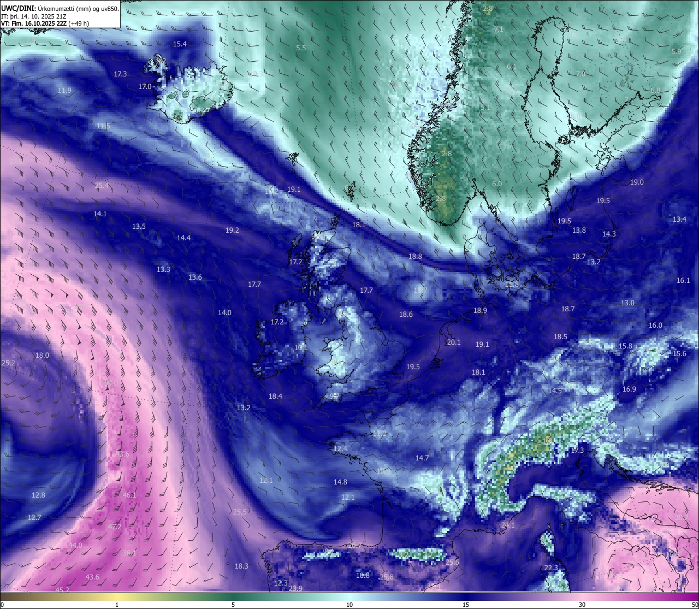Click the 10.1 value over Ireland
Image resolution: width=699 pixels, height=609 pixels.
(x=301, y=347)
